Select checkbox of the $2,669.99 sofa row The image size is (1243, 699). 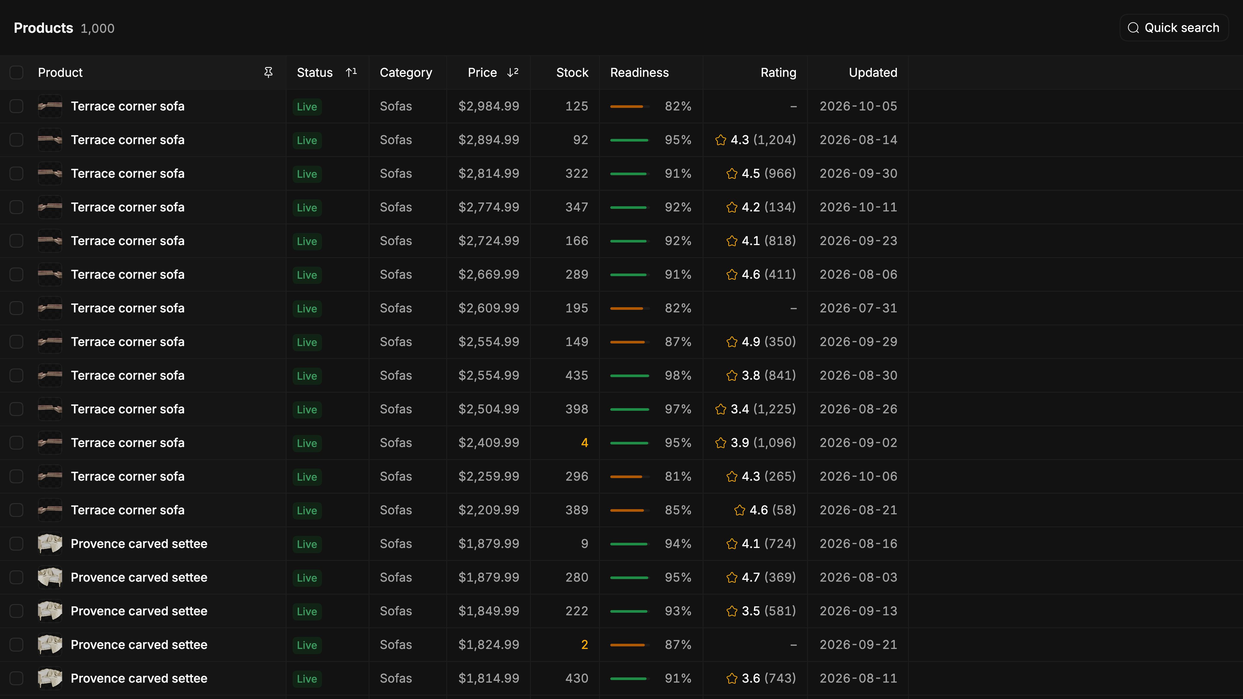tap(16, 274)
